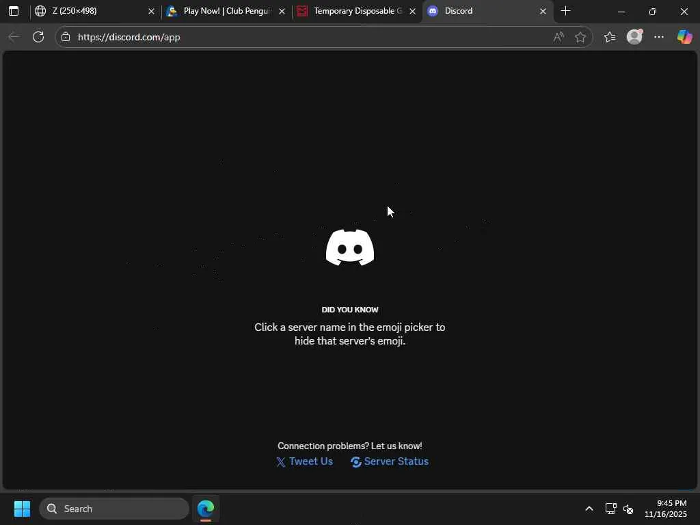Add this page to favorites
The height and width of the screenshot is (525, 700).
click(x=580, y=37)
